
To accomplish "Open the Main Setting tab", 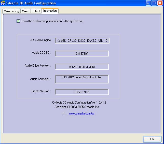I will coord(11,11).
